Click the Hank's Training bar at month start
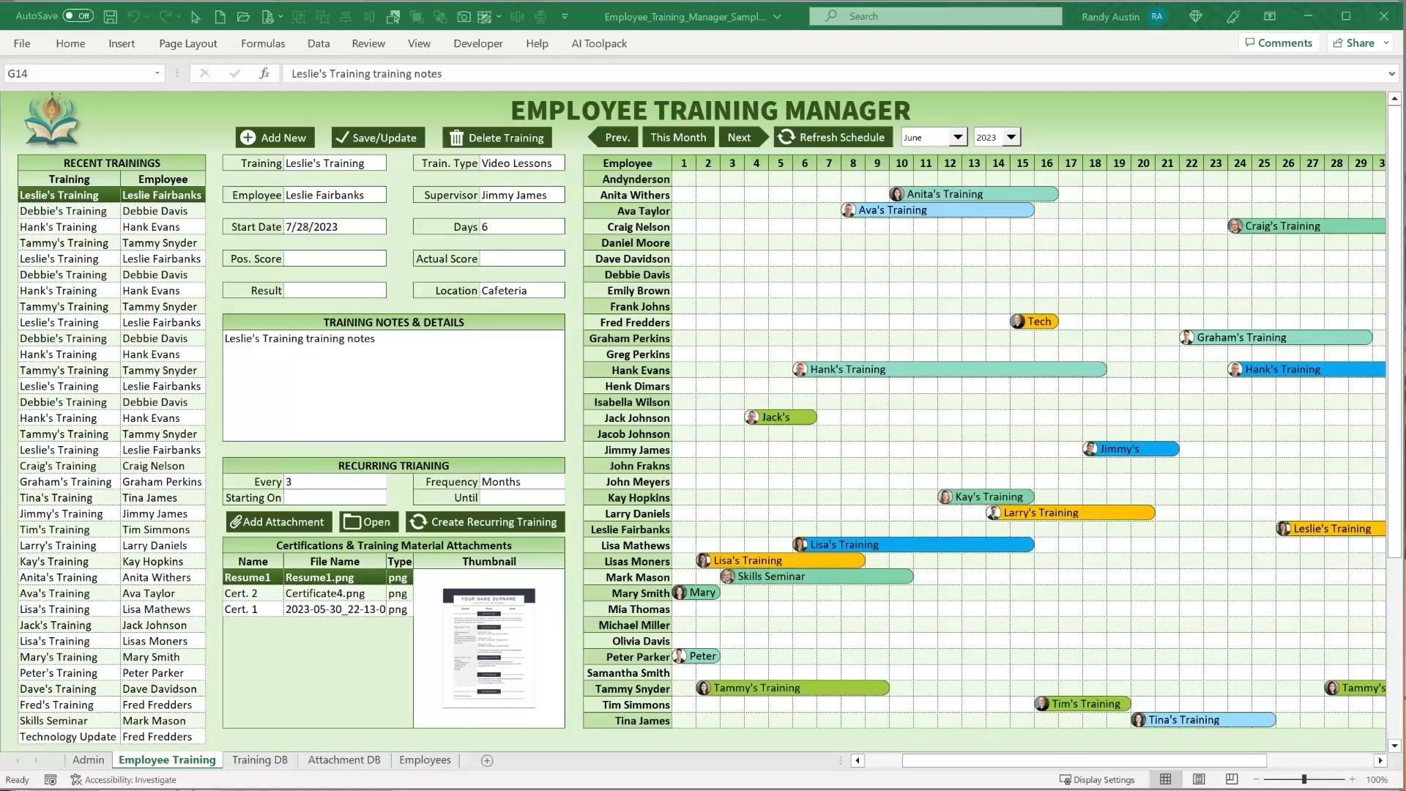Screen dimensions: 1406x791 (950, 370)
